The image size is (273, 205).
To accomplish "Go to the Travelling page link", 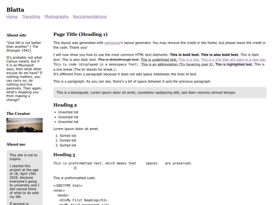I will coord(31,17).
